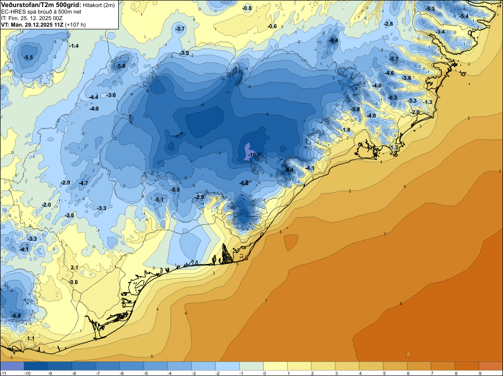Click the positive 1.1 temperature label
Screen dimensions: 503x376
tap(31, 338)
